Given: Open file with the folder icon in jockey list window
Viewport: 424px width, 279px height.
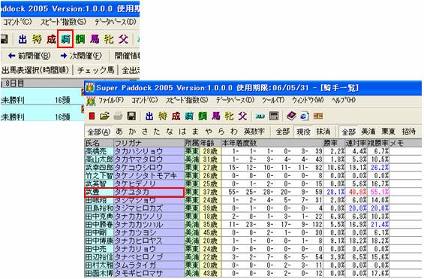Looking at the screenshot, I should [104, 117].
